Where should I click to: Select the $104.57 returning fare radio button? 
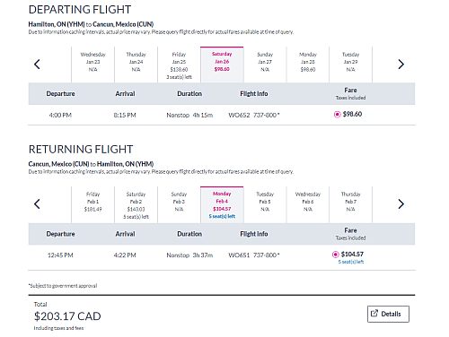336,255
